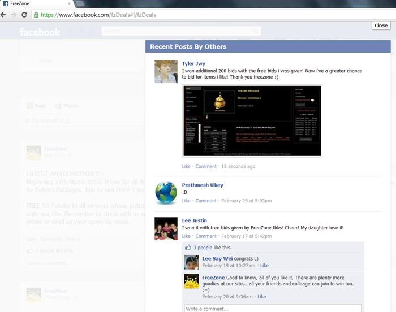
Task: Close the FreeZone browser tab
Action: point(69,3)
